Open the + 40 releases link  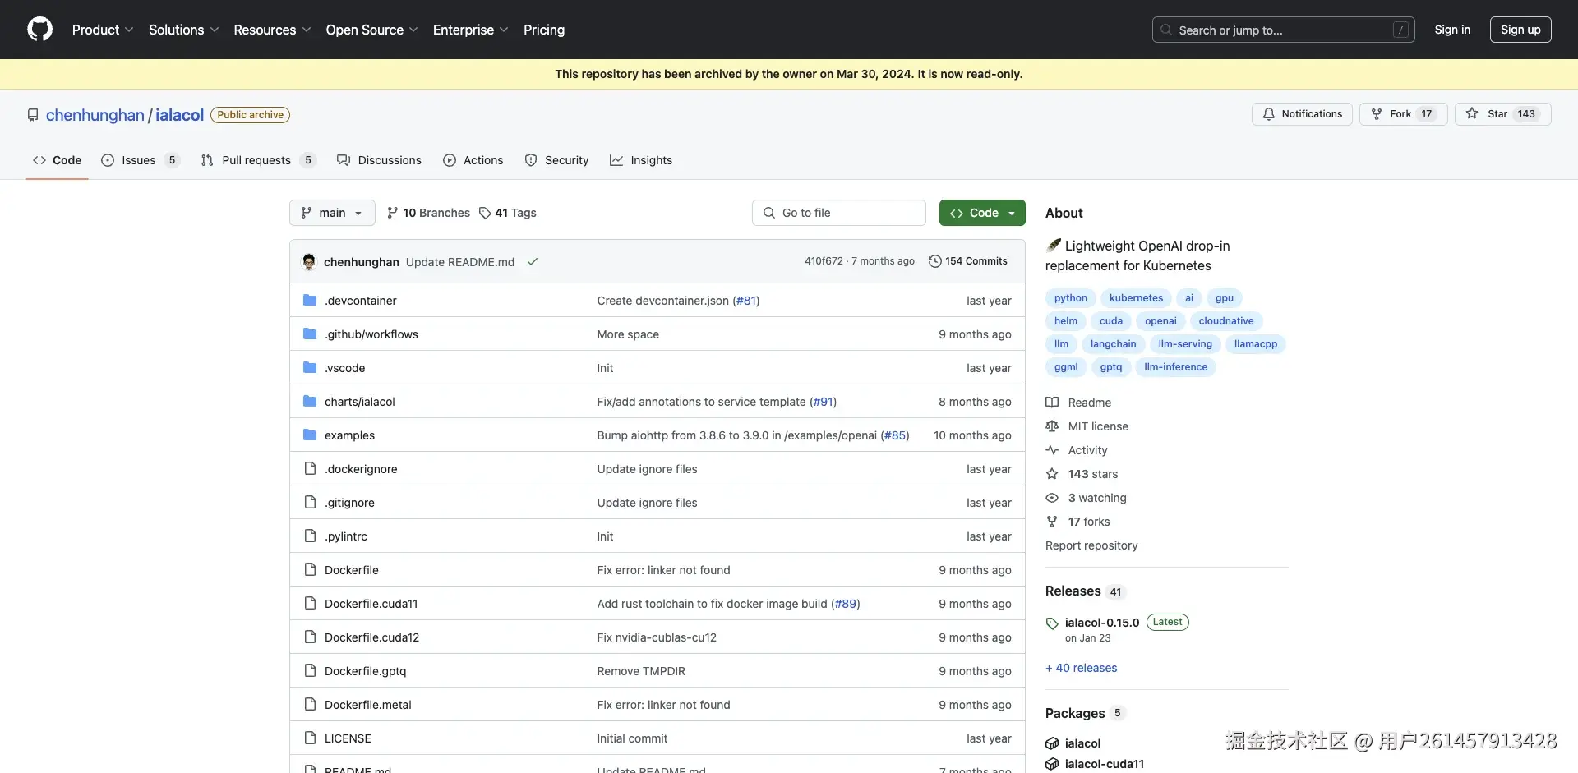[x=1081, y=668]
